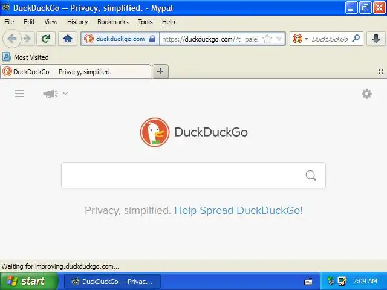Select the DuckDuckGo — Privacy, simplified tab
The height and width of the screenshot is (290, 387).
(76, 72)
